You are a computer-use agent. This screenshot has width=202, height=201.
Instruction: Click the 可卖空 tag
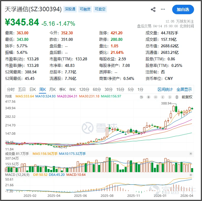100,9
